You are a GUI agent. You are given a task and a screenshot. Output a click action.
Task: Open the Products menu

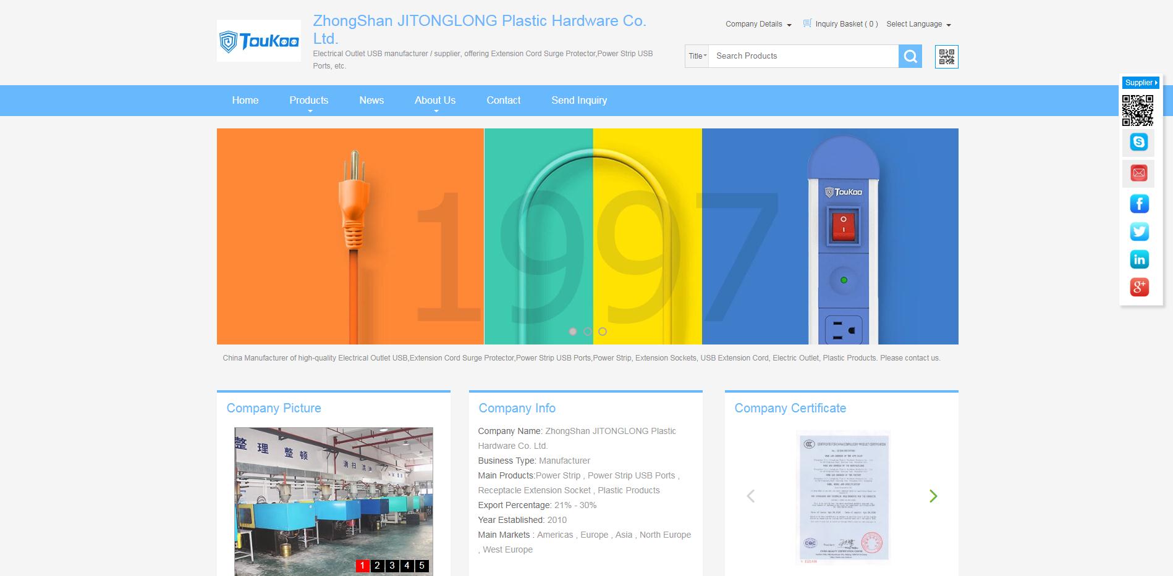[x=308, y=100]
